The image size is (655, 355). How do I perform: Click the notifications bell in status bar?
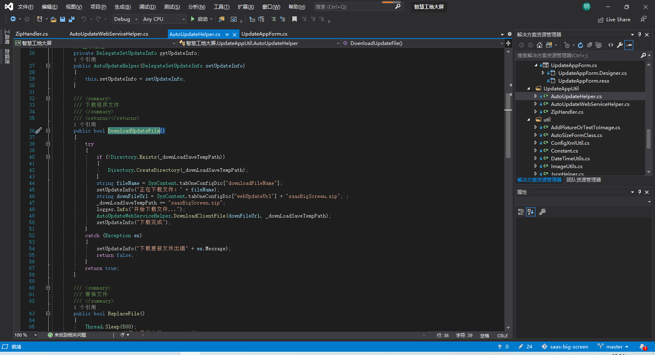(643, 347)
